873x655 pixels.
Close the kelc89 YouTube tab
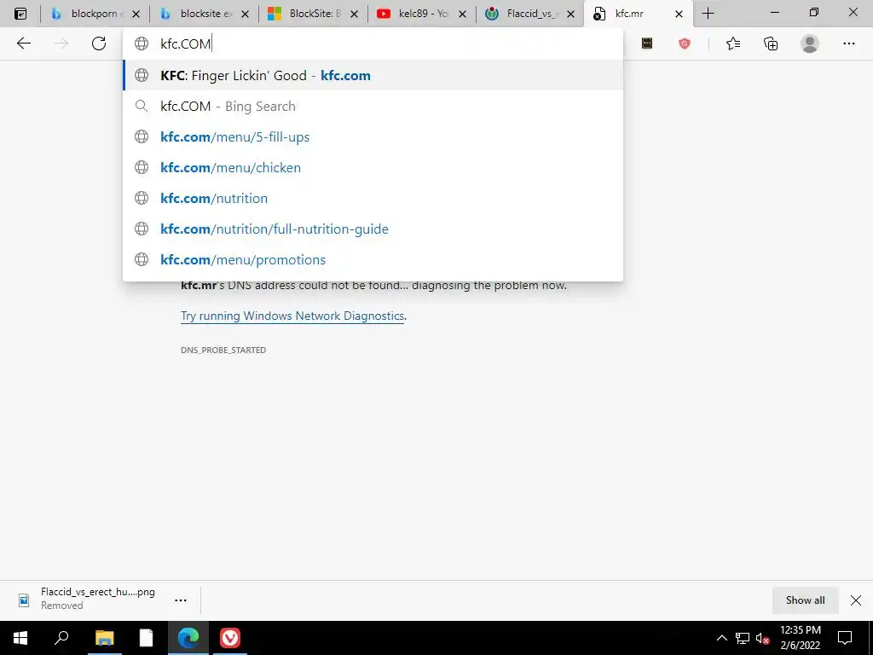(x=463, y=14)
